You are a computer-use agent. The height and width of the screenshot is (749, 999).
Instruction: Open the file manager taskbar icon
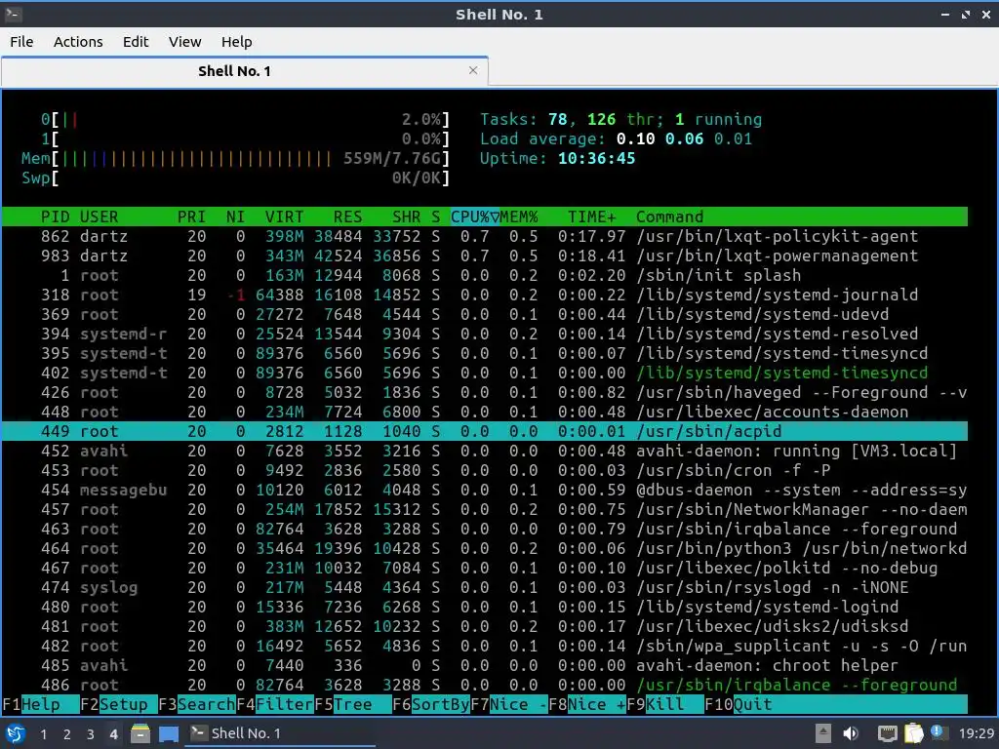pyautogui.click(x=140, y=733)
